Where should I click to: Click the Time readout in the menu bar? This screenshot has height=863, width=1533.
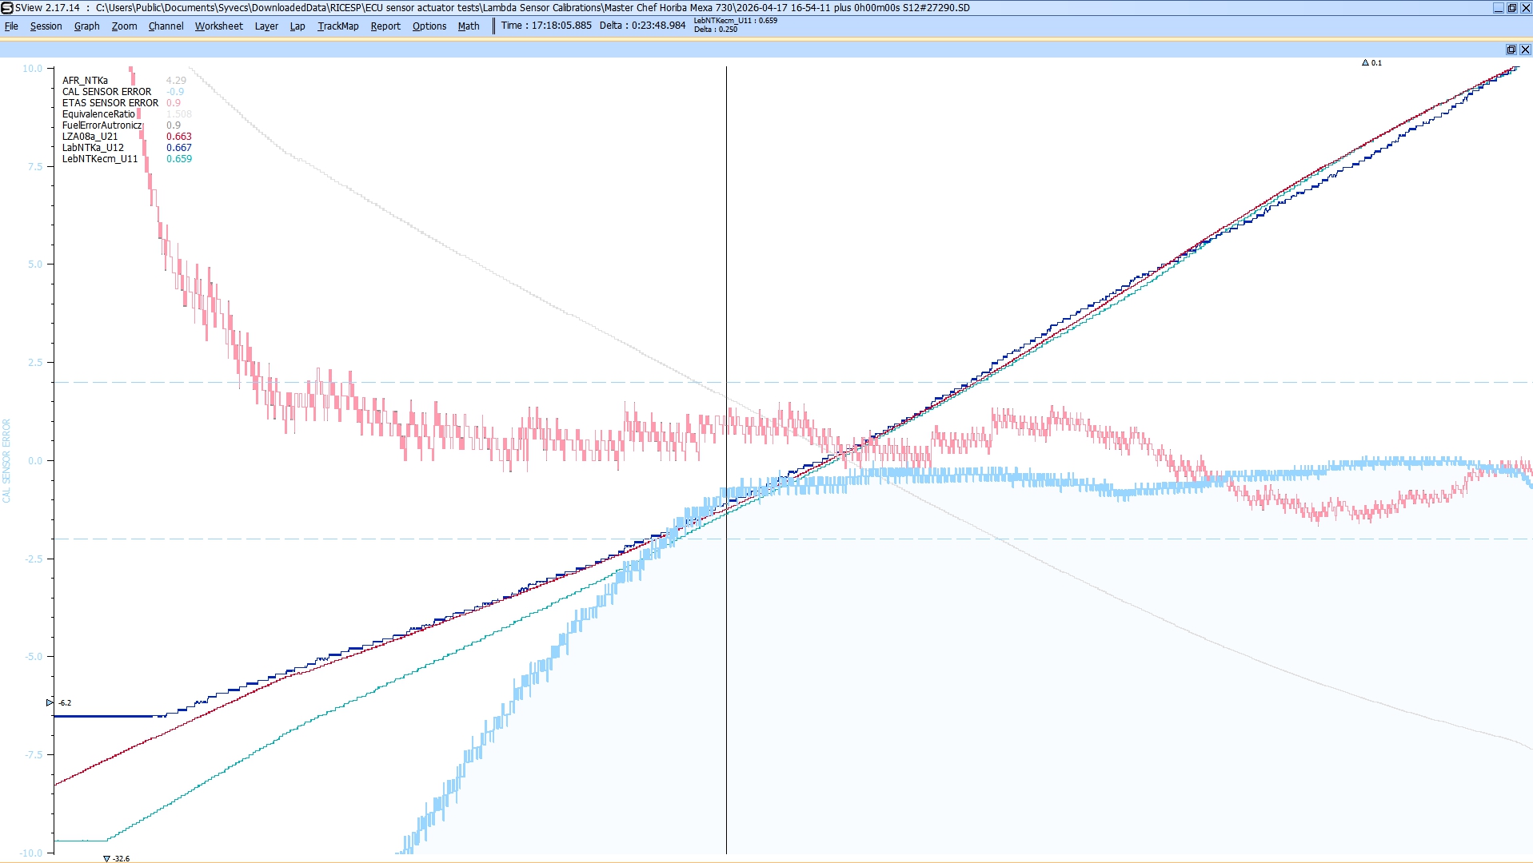pos(546,26)
